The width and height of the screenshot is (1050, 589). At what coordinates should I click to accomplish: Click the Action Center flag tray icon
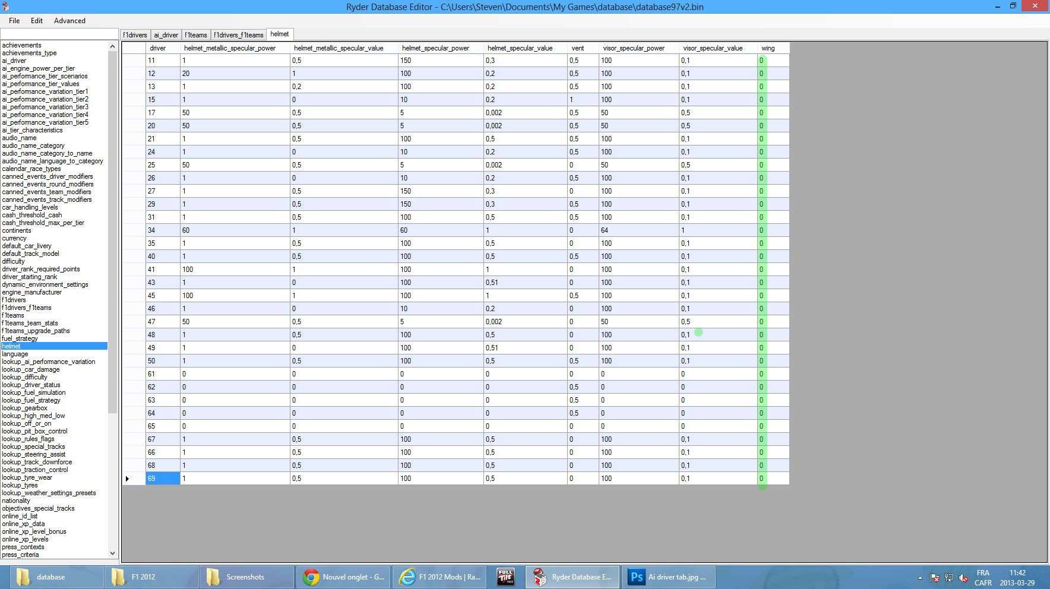[x=934, y=578]
